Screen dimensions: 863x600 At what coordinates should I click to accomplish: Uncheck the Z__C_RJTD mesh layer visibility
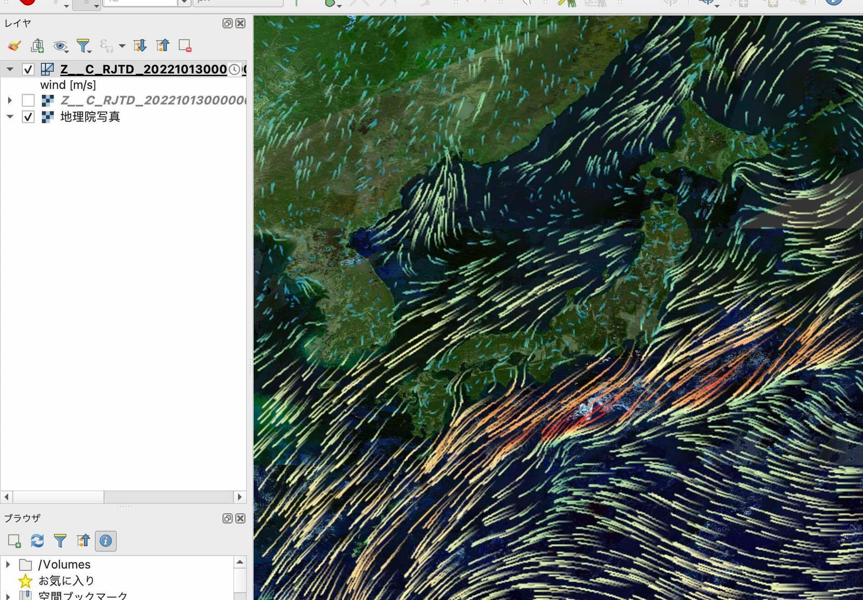tap(28, 69)
